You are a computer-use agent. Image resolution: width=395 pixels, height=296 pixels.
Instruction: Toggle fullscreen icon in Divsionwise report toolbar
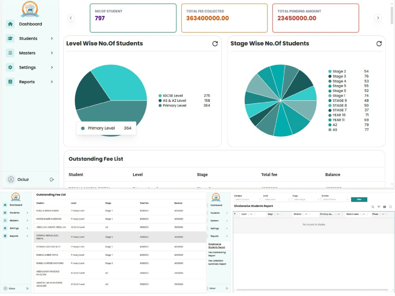391,207
